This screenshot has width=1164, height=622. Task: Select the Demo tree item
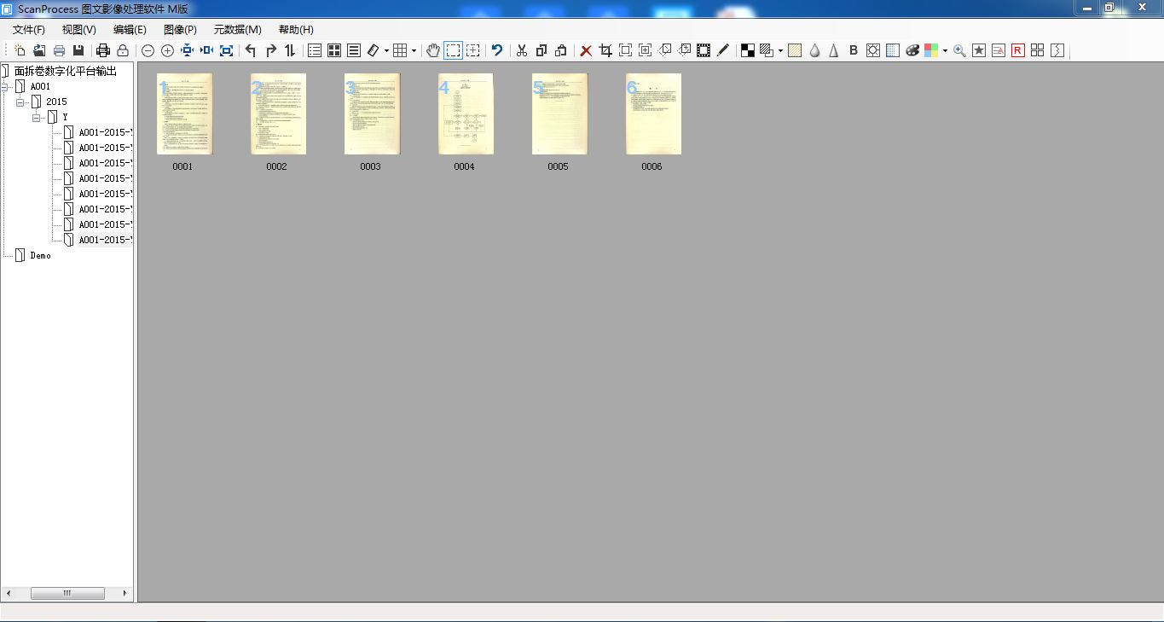pos(40,255)
